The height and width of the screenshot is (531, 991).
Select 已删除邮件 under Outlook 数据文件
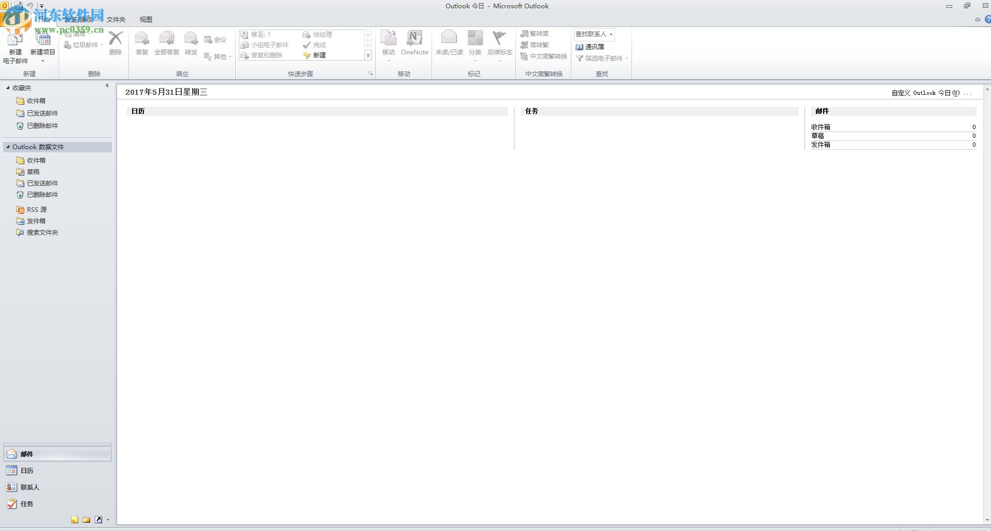pyautogui.click(x=37, y=195)
